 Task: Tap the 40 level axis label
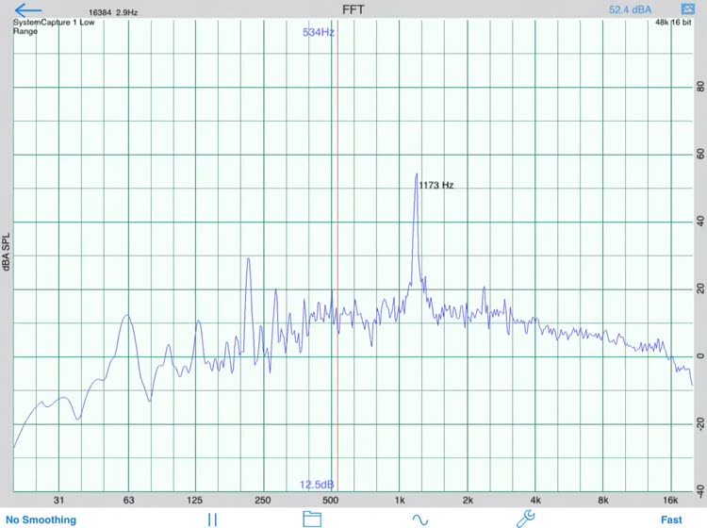click(x=700, y=222)
